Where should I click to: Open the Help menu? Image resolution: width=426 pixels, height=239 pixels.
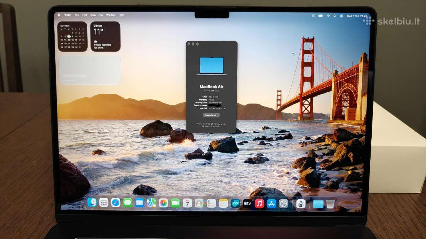[x=121, y=15]
